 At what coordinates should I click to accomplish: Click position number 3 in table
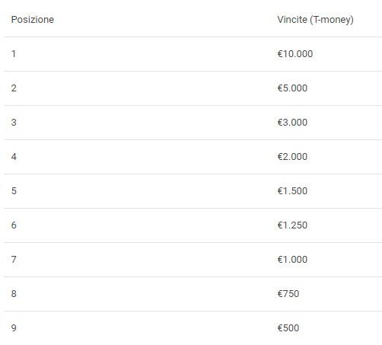click(14, 123)
